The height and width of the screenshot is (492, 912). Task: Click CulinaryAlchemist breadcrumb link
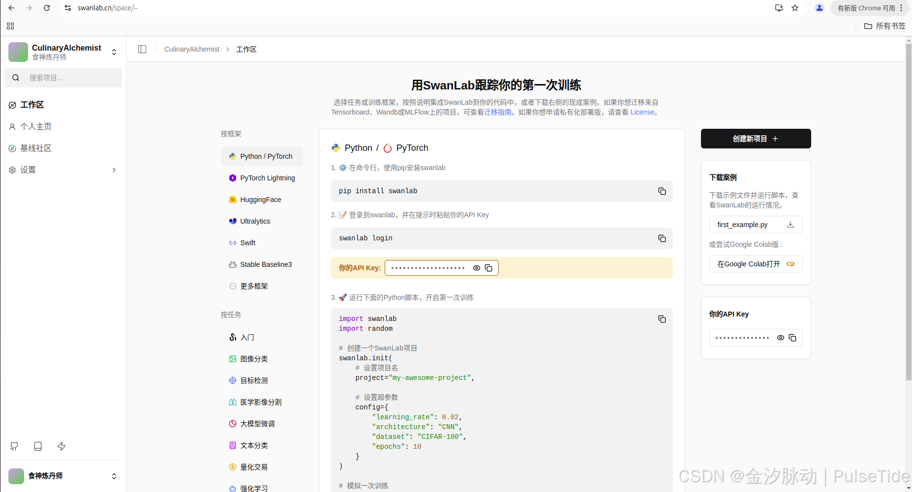pos(192,49)
